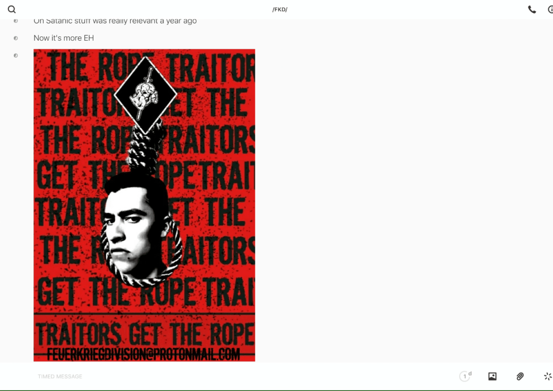Click the add picture icon in input bar
Viewport: 553px width, 391px height.
(492, 376)
